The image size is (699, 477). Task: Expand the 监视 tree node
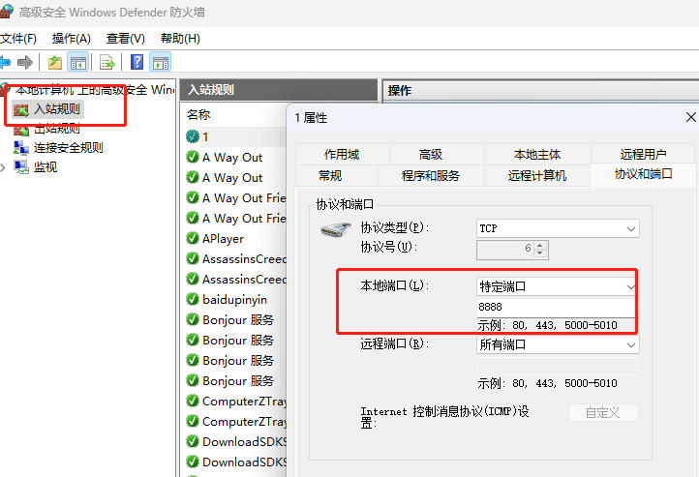tap(3, 166)
